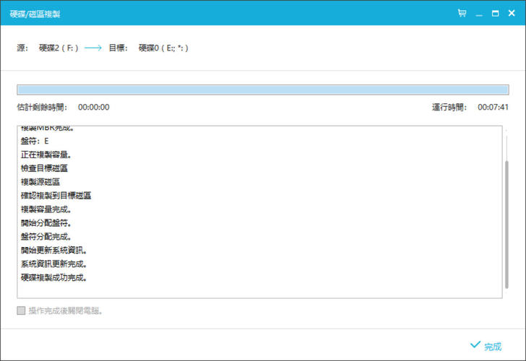526x361 pixels.
Task: Close the 硬碟/磁區複製 dialog
Action: click(512, 13)
